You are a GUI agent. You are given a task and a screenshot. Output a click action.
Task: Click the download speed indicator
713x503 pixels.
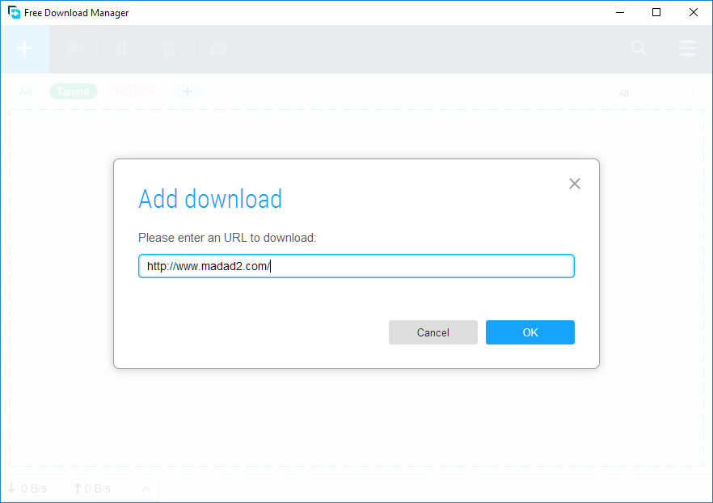(27, 488)
